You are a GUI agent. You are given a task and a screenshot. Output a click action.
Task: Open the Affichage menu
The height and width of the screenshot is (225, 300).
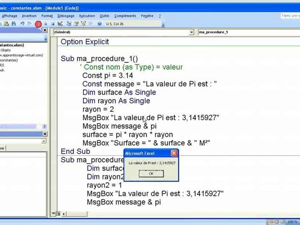point(9,16)
